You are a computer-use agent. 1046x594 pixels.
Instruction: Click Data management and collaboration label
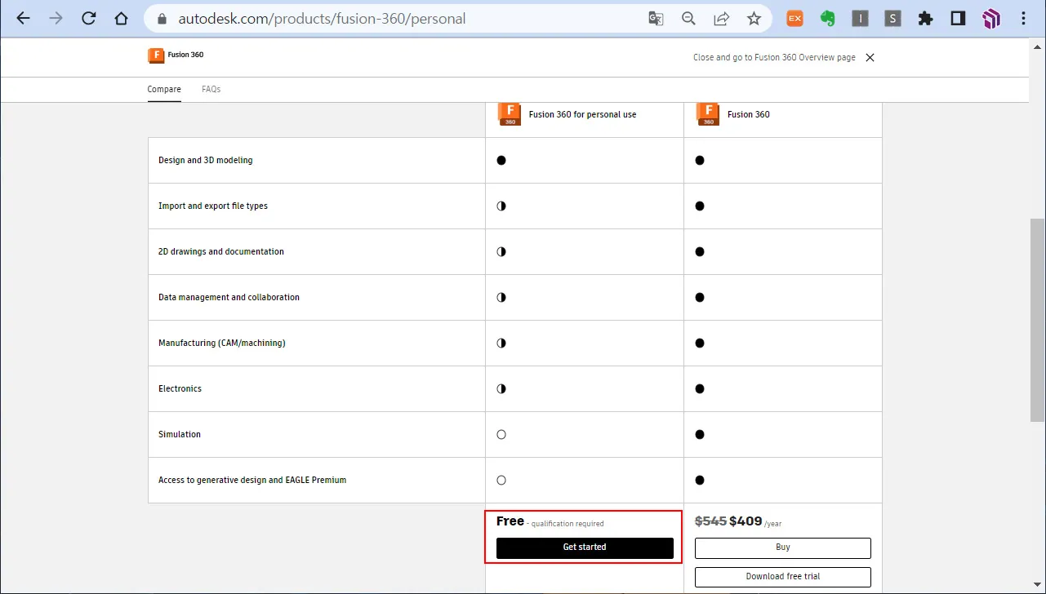(x=229, y=298)
